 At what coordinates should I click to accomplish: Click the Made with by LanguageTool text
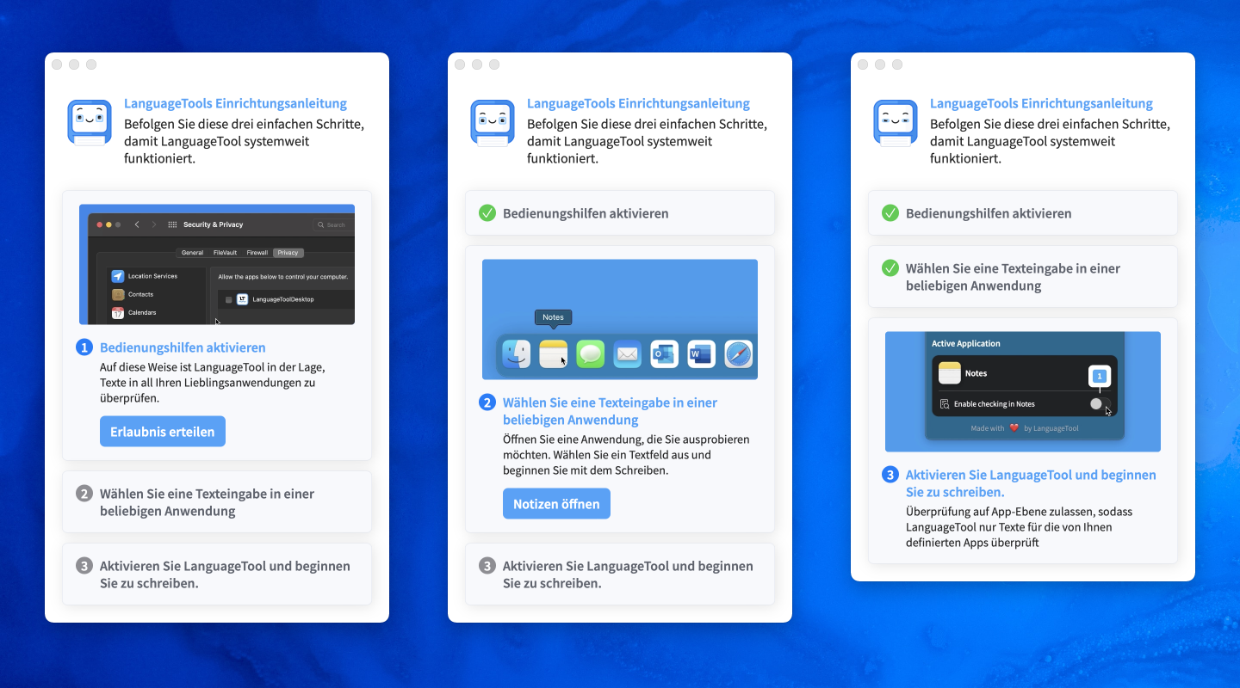(1025, 428)
